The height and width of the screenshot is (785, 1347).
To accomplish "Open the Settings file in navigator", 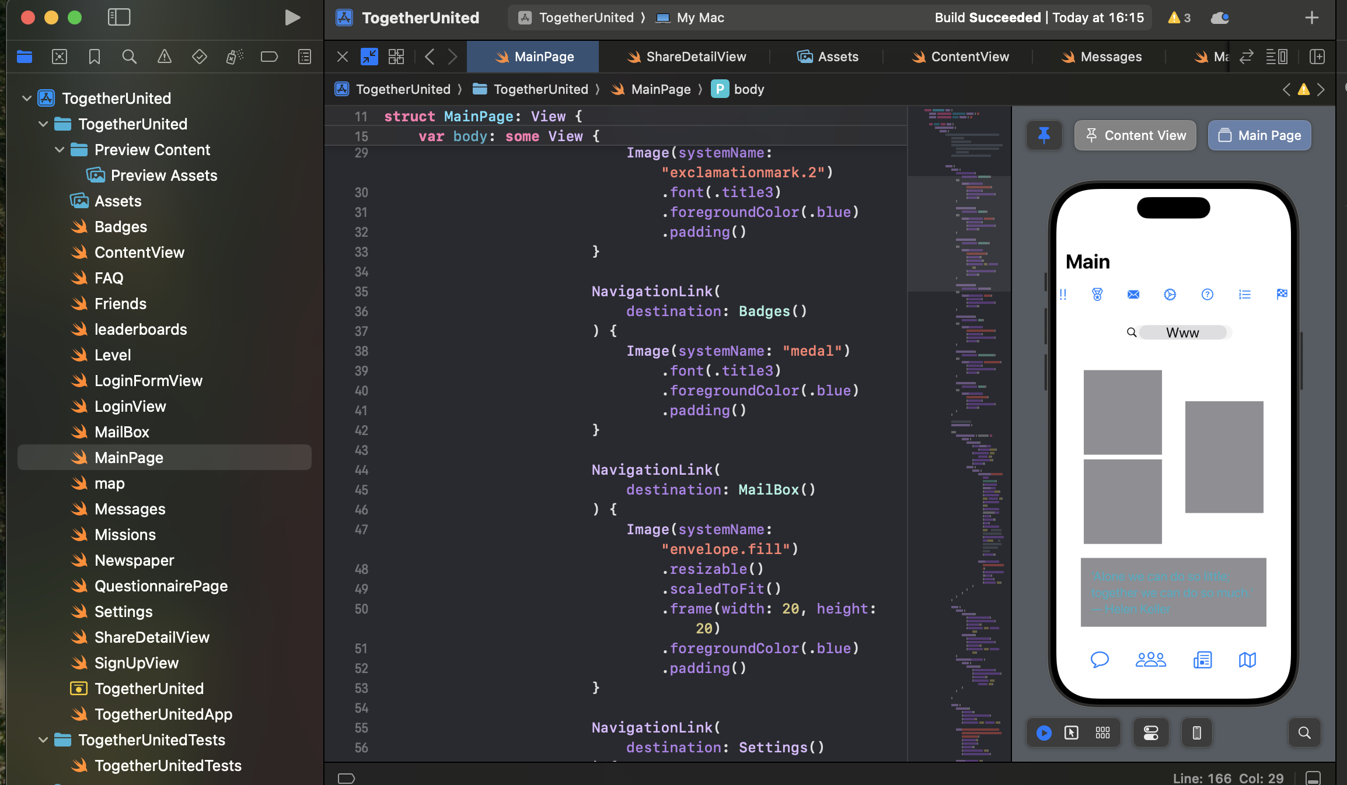I will click(x=123, y=612).
